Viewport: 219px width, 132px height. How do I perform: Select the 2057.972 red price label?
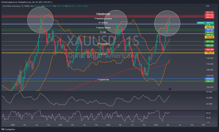tap(210, 12)
